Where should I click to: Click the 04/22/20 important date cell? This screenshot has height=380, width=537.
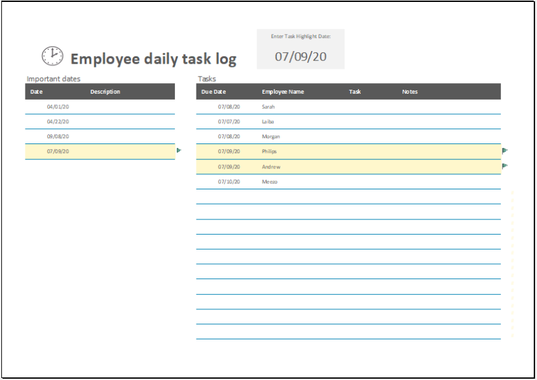point(58,122)
